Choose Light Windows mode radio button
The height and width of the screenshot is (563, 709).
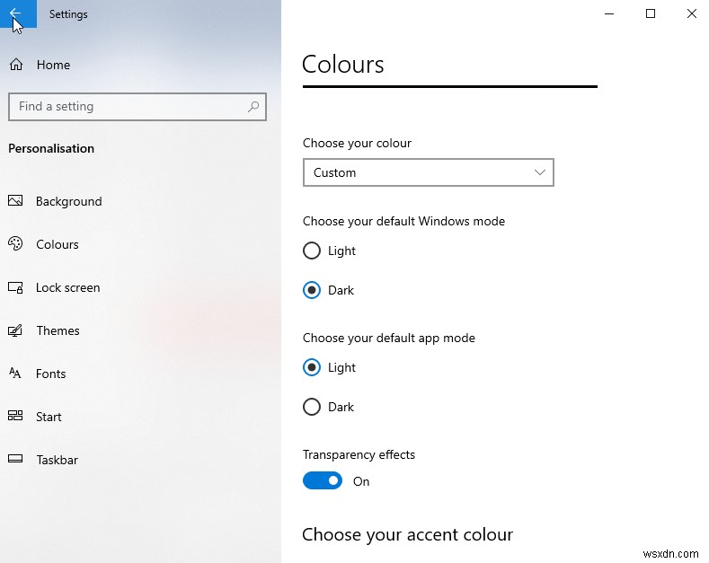click(x=312, y=251)
